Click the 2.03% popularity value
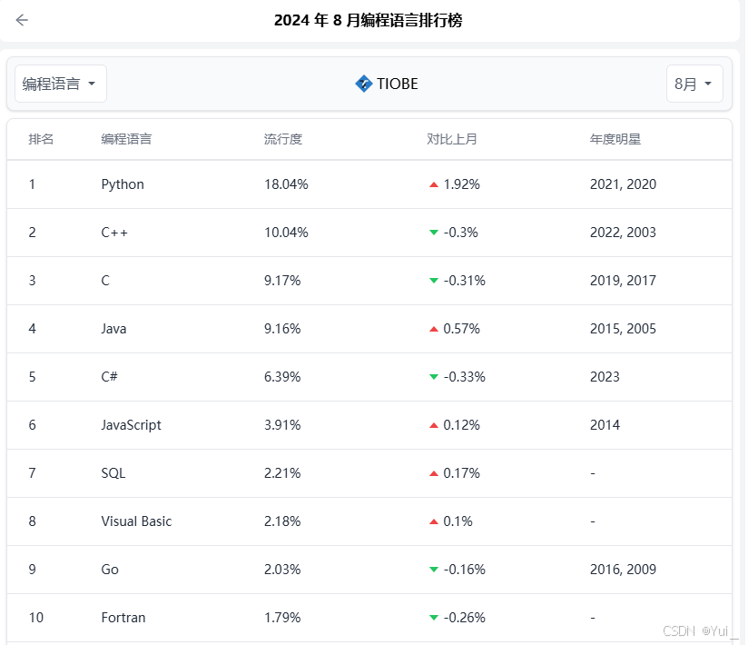This screenshot has width=748, height=645. [282, 570]
